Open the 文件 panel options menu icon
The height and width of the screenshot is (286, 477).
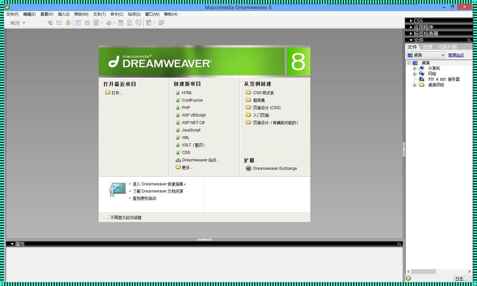pos(469,40)
